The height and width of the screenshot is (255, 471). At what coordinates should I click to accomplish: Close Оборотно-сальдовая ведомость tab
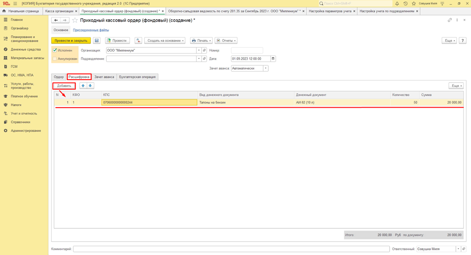(303, 11)
